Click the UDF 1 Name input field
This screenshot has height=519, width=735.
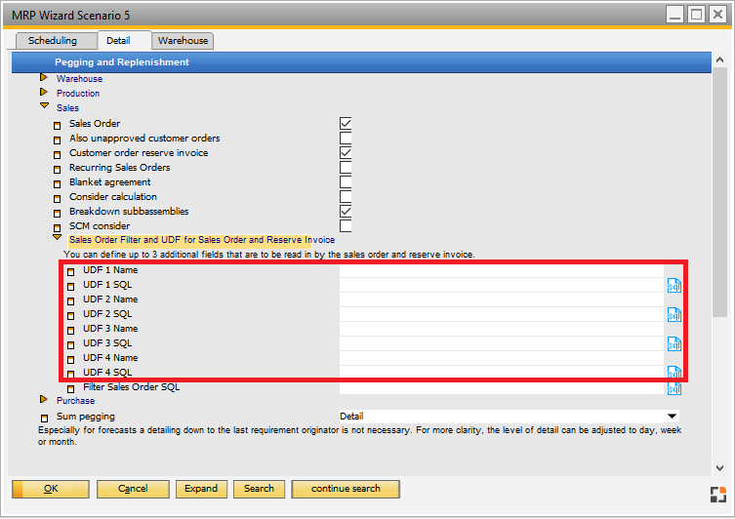[500, 270]
